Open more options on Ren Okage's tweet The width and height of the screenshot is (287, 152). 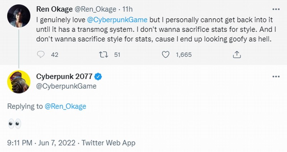(276, 9)
